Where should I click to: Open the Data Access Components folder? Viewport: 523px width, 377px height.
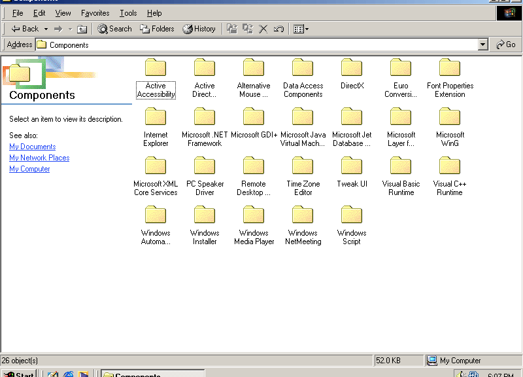303,79
